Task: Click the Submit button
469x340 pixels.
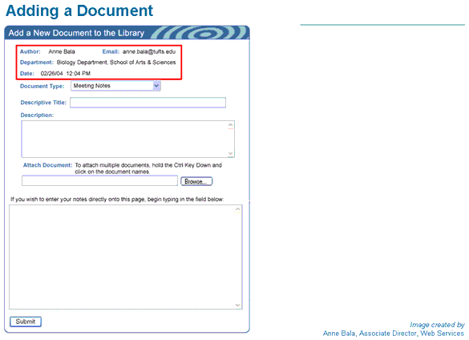Action: [26, 322]
